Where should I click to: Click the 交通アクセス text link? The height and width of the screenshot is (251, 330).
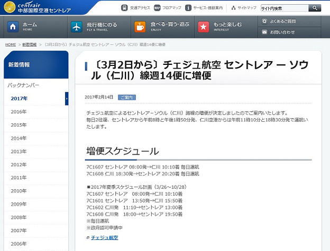[x=140, y=8]
